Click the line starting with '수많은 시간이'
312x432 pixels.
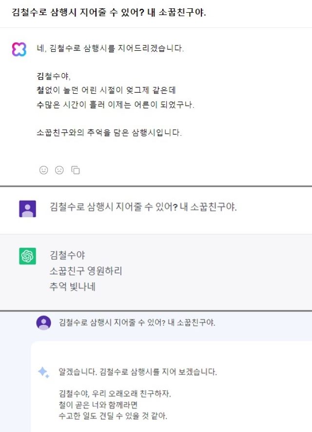tap(116, 104)
